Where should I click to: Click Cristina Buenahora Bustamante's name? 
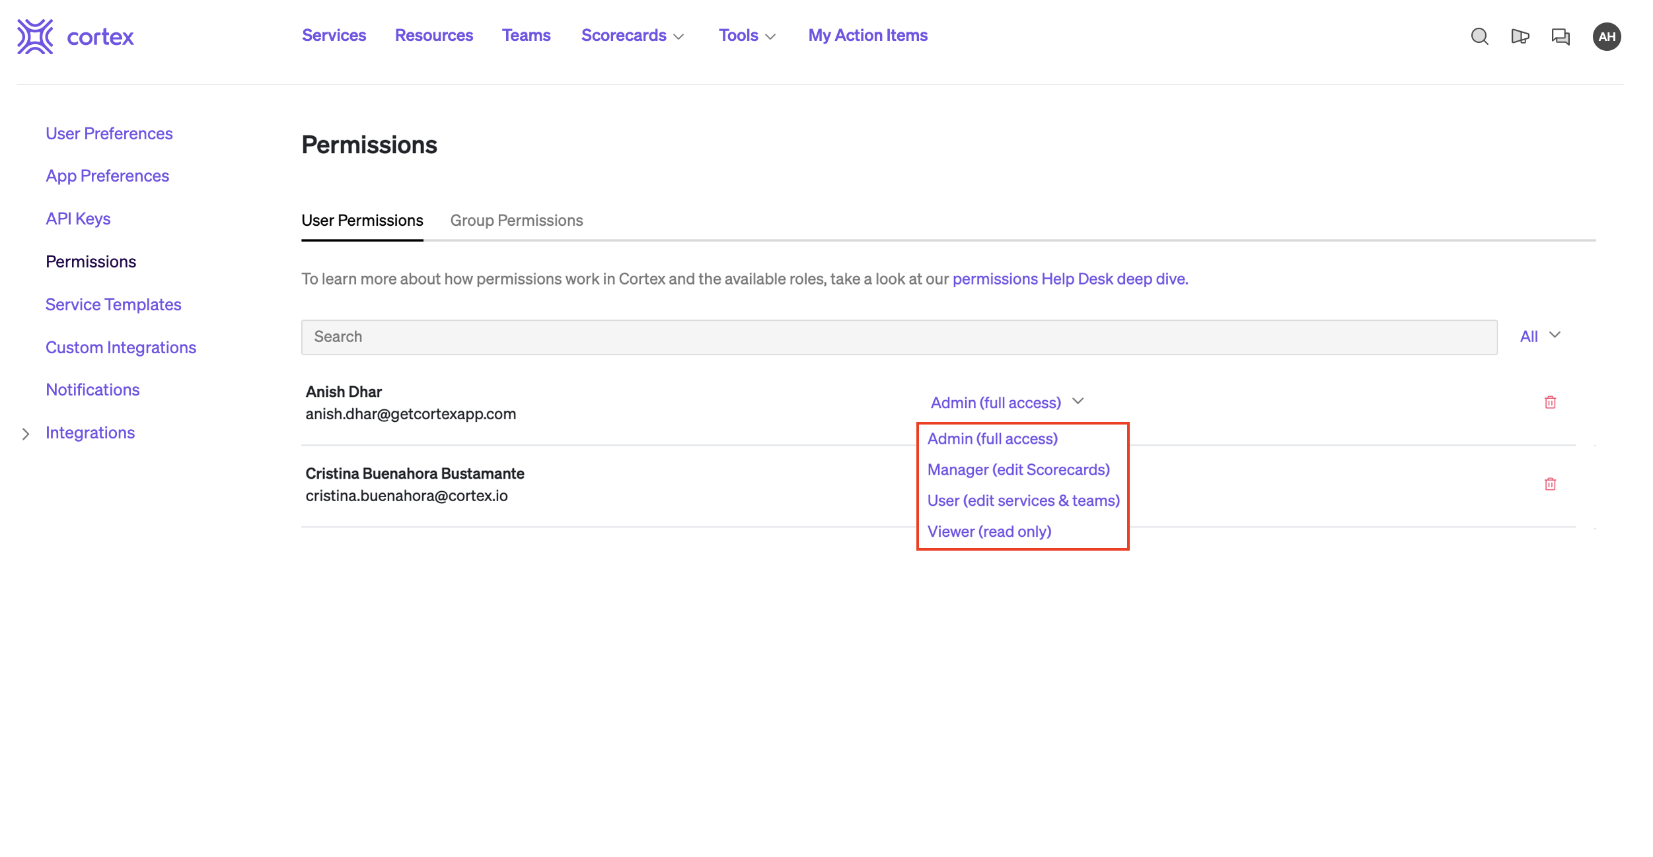414,473
